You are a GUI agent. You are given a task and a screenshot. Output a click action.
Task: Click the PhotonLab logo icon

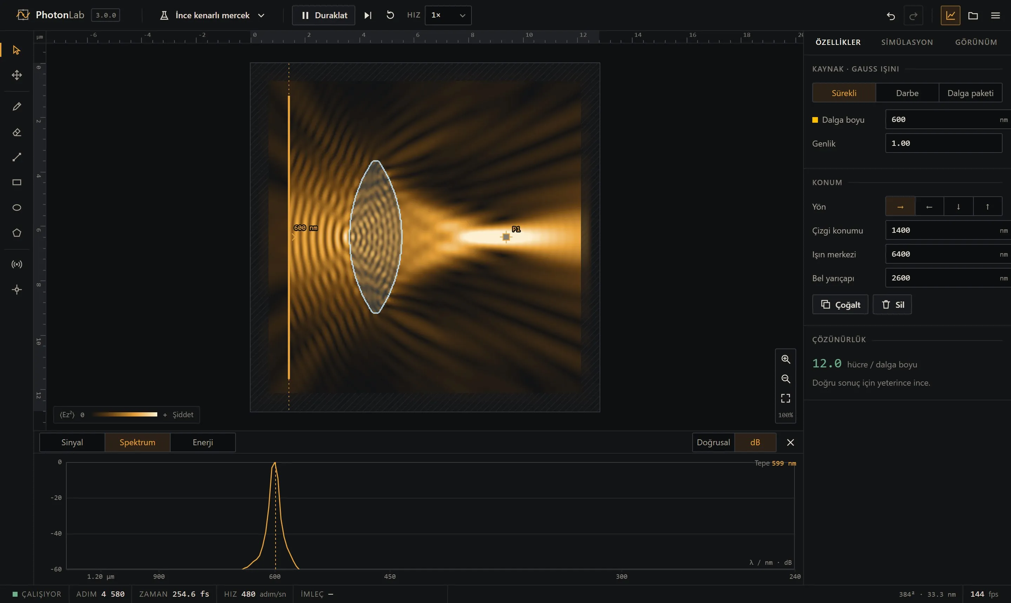tap(23, 15)
